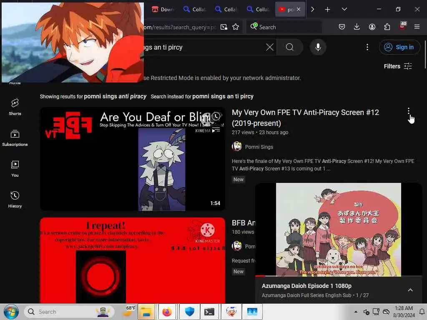Seek on miniplayer red progress bar
The height and width of the screenshot is (320, 427).
339,276
